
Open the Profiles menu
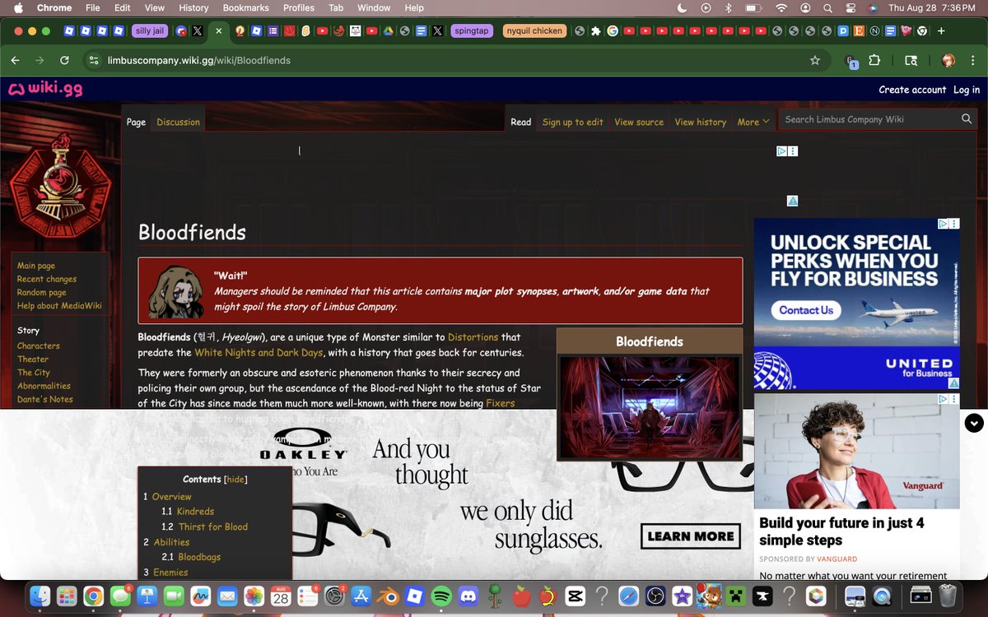click(299, 7)
